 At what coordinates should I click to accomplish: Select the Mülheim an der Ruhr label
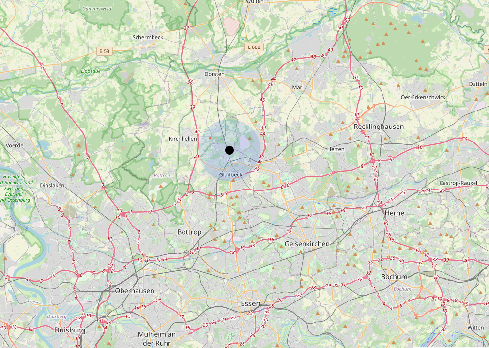click(156, 338)
